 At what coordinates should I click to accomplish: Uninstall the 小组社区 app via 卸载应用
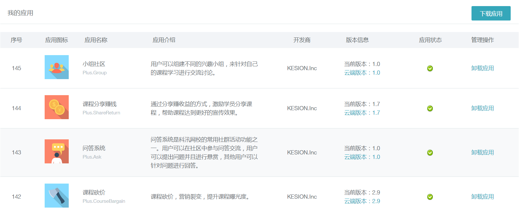click(482, 68)
